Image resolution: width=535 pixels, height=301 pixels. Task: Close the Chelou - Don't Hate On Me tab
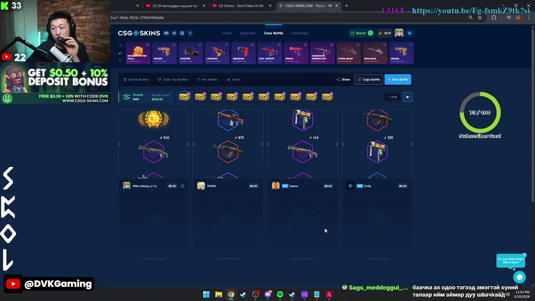pyautogui.click(x=270, y=6)
